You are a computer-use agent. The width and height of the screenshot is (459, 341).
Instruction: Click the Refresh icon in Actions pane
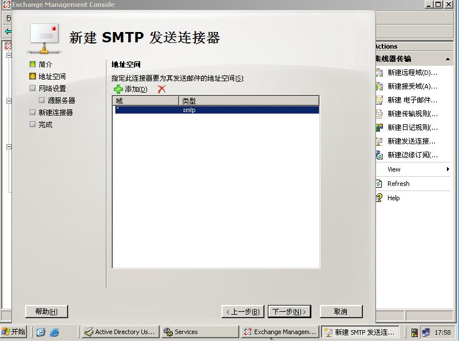tap(379, 184)
